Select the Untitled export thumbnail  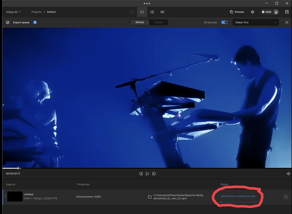point(15,196)
